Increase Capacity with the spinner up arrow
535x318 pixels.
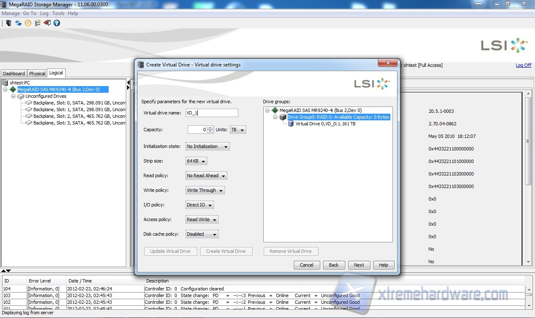(210, 128)
